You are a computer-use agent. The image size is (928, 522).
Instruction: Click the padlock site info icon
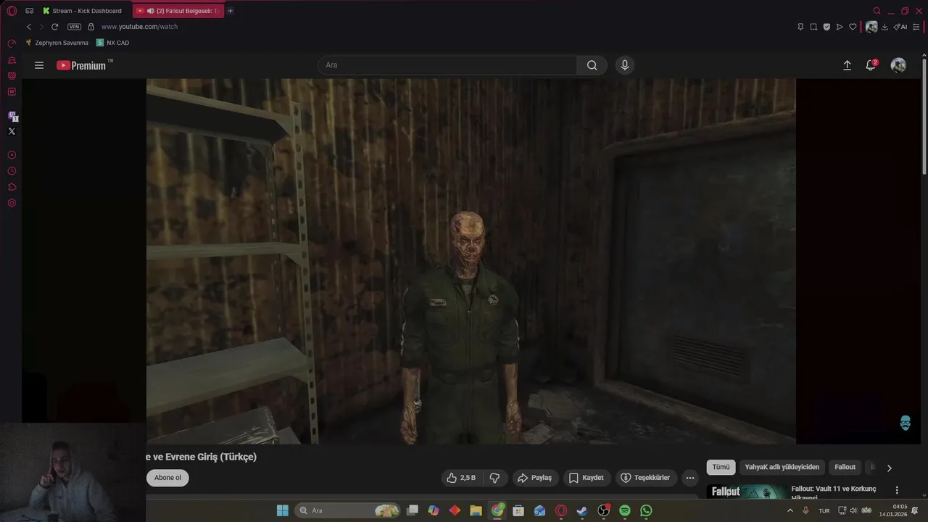click(91, 27)
